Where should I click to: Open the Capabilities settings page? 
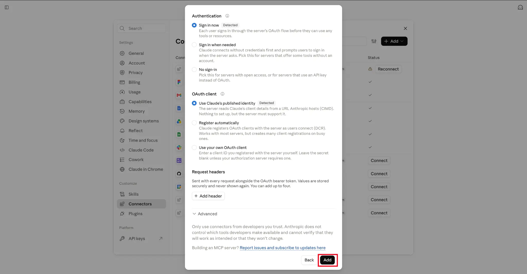click(141, 102)
